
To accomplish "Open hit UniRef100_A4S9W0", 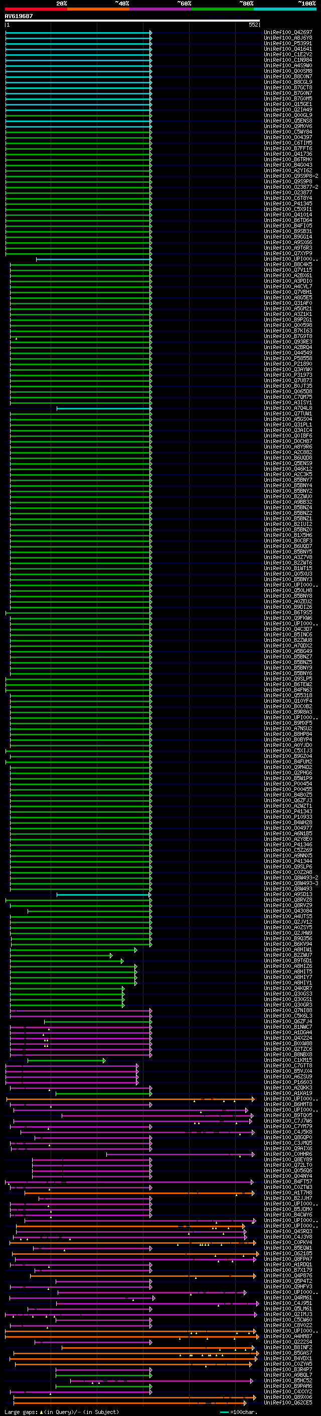I will (287, 65).
